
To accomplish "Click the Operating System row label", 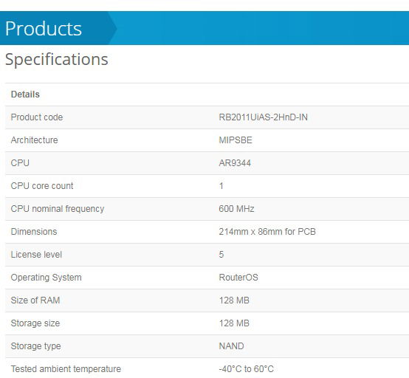I will [x=47, y=278].
